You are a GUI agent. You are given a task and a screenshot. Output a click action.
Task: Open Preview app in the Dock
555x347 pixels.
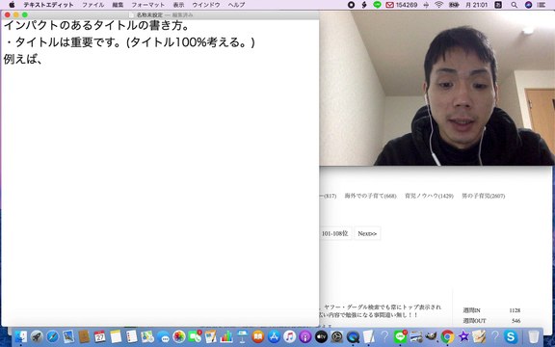68,336
